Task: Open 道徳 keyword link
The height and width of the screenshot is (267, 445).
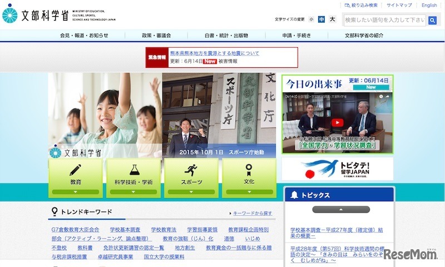Action: (x=229, y=239)
